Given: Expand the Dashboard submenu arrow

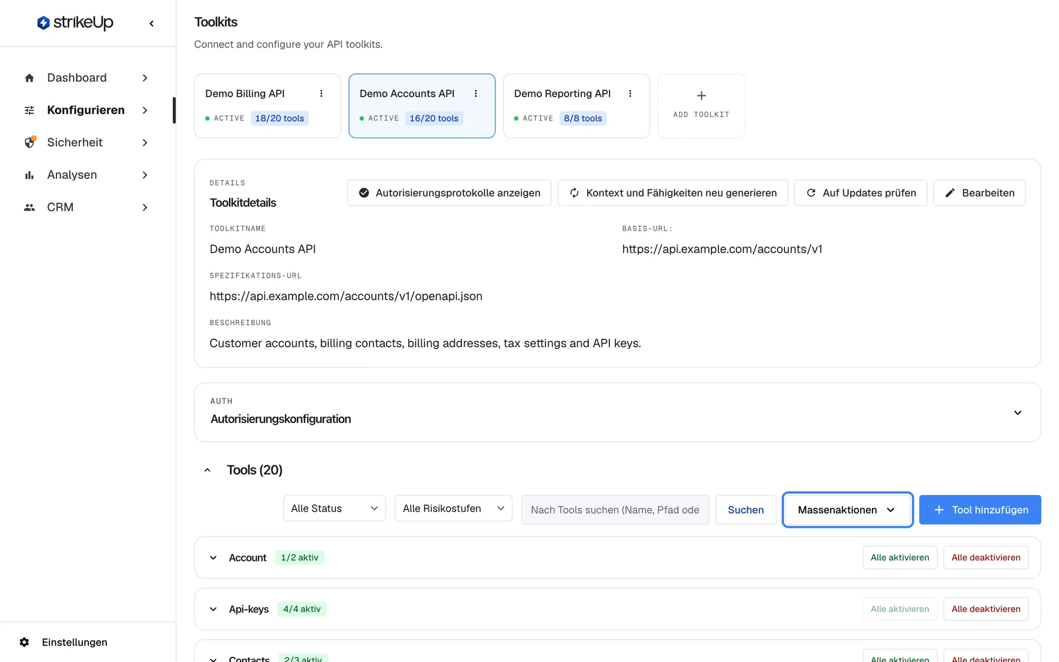Looking at the screenshot, I should pyautogui.click(x=145, y=78).
